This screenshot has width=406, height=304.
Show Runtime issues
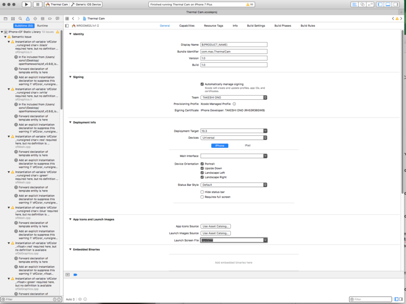coord(42,26)
